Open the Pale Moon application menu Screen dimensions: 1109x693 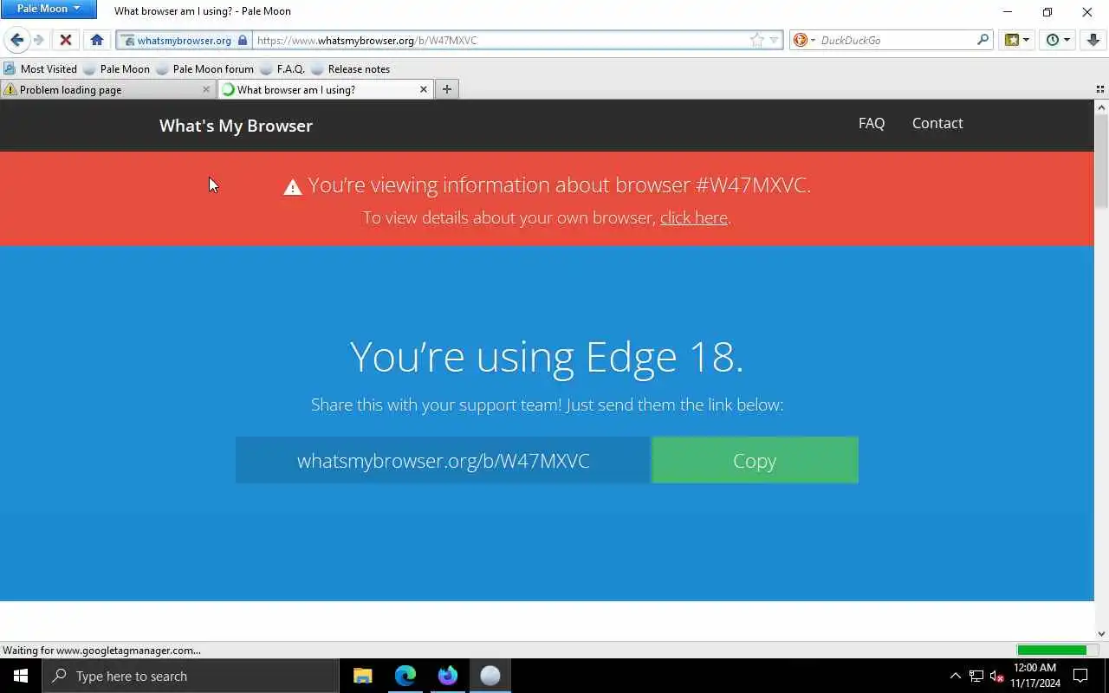(x=49, y=9)
